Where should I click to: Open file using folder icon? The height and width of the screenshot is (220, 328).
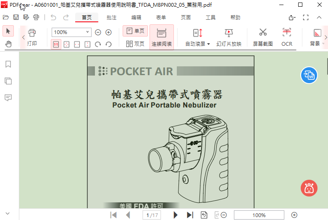click(6, 17)
